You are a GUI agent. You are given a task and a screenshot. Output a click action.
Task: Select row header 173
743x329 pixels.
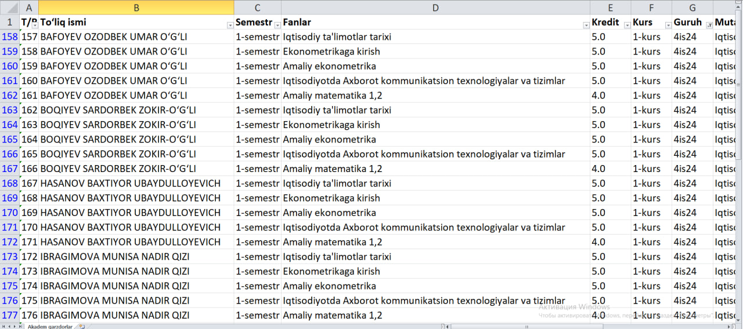(x=9, y=257)
